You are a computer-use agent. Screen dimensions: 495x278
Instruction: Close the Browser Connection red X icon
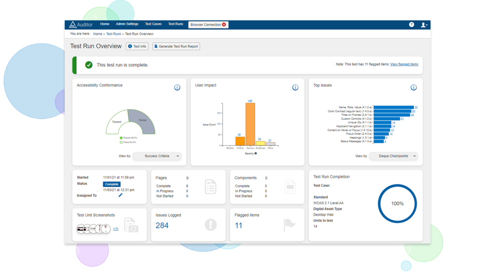coord(224,25)
